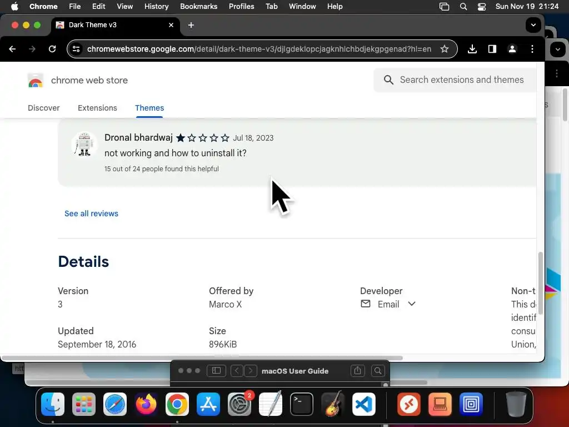Close the Dark Theme v3 tab
Viewport: 569px width, 427px height.
(x=171, y=25)
